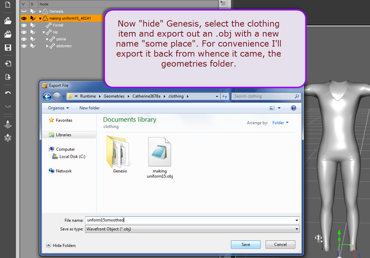This screenshot has width=370, height=258.
Task: Click Hide Folders toggle
Action: pos(61,246)
